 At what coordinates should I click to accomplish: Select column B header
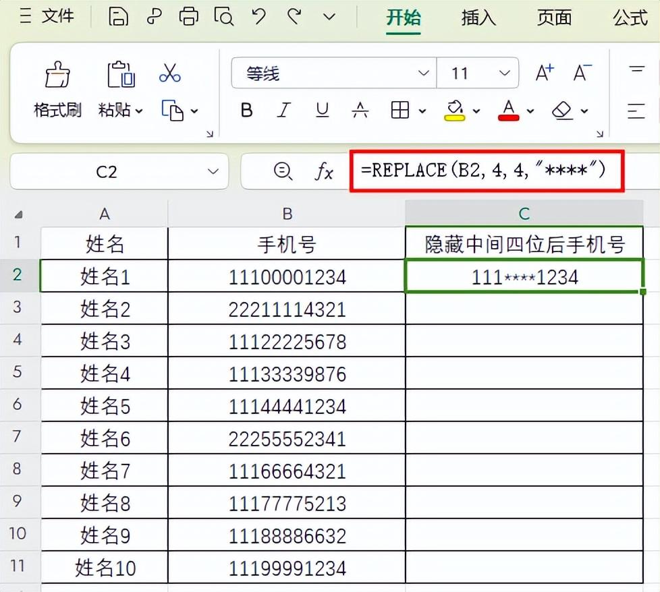pyautogui.click(x=287, y=214)
